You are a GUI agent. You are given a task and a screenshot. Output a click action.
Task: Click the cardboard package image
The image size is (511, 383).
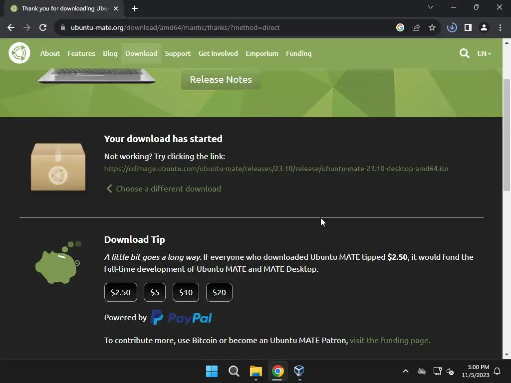click(58, 167)
